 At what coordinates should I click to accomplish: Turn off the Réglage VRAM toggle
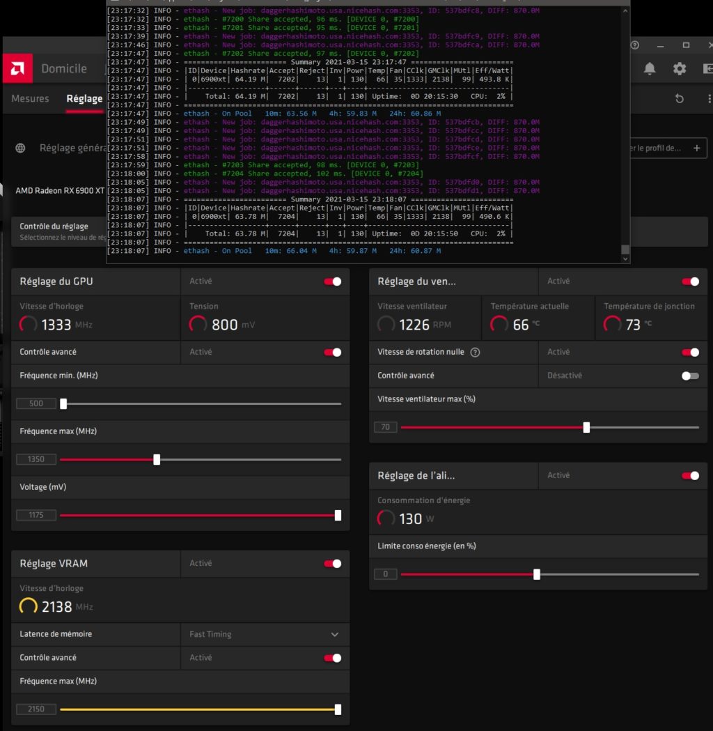[x=332, y=563]
